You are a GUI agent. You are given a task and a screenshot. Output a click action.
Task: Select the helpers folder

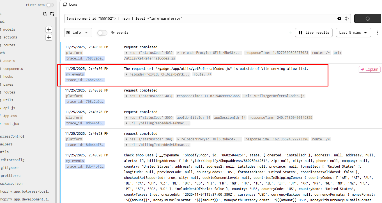pos(6,144)
